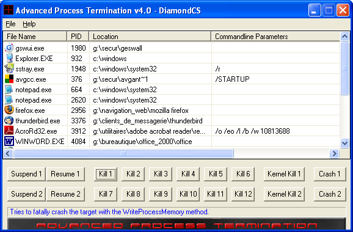Click the vertical scrollbar down arrow

point(344,143)
